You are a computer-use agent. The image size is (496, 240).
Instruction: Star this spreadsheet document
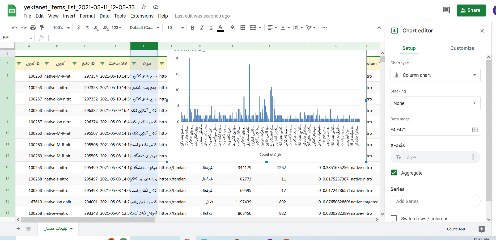pyautogui.click(x=144, y=7)
